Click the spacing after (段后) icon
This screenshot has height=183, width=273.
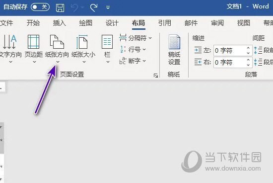258,62
